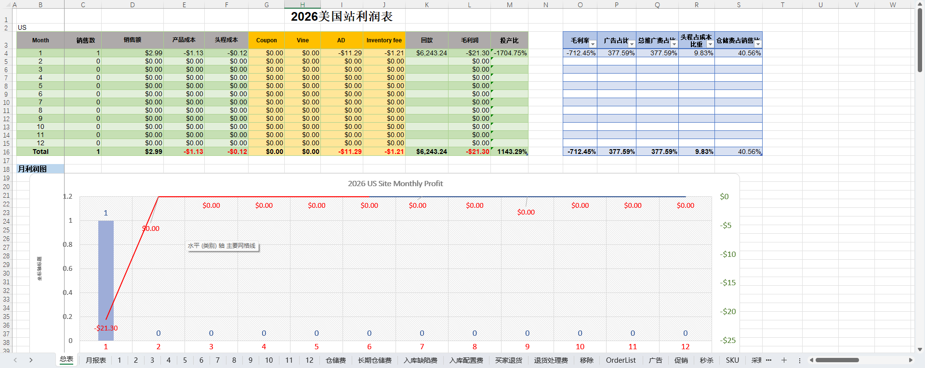Click the horizontal scrollbar right arrow
This screenshot has width=925, height=368.
tap(911, 360)
